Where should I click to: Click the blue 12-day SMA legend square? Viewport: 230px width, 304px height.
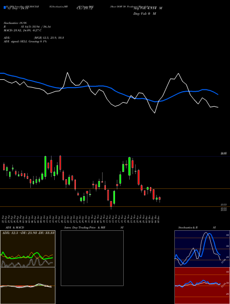[x=5, y=7]
